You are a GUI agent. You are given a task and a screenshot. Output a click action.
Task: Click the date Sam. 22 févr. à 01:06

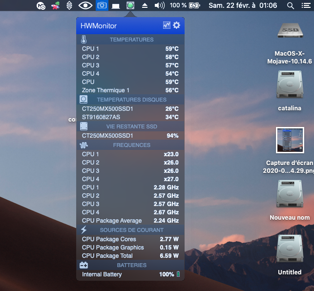pyautogui.click(x=243, y=5)
